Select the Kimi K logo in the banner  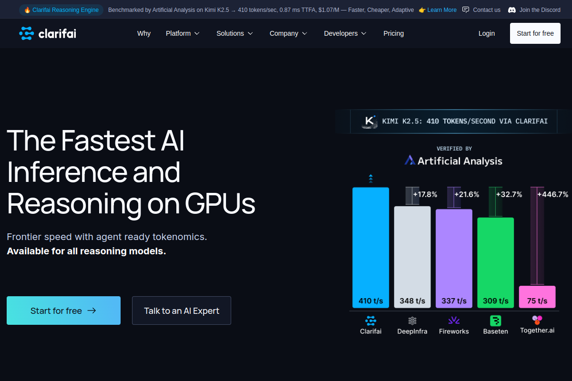[369, 121]
